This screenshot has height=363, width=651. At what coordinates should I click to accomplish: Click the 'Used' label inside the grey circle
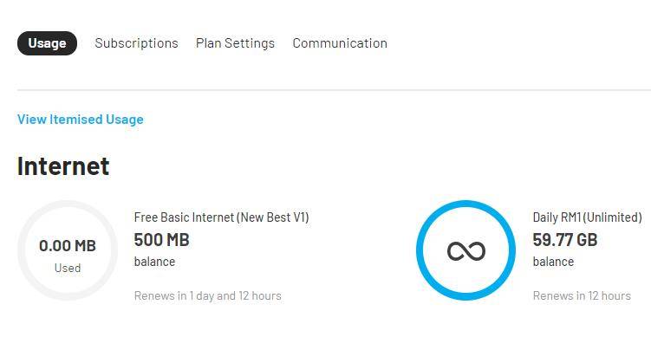(x=68, y=268)
